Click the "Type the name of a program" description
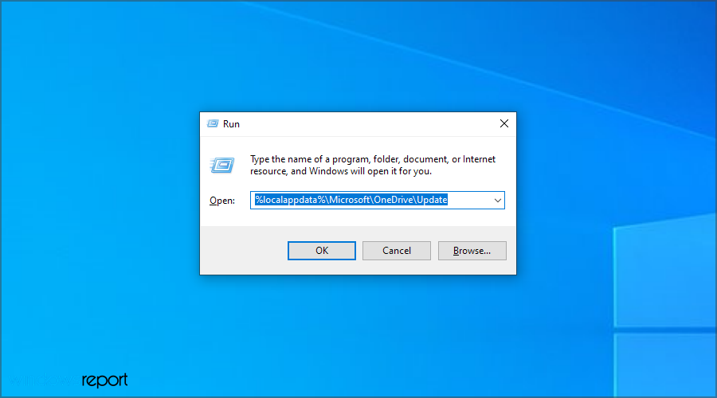The height and width of the screenshot is (398, 717). pyautogui.click(x=373, y=165)
